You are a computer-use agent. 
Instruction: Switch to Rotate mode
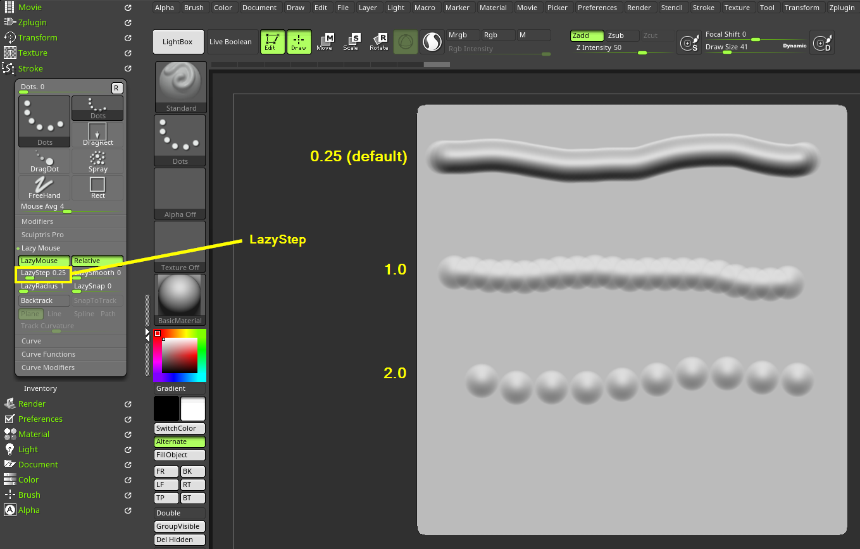(x=378, y=42)
